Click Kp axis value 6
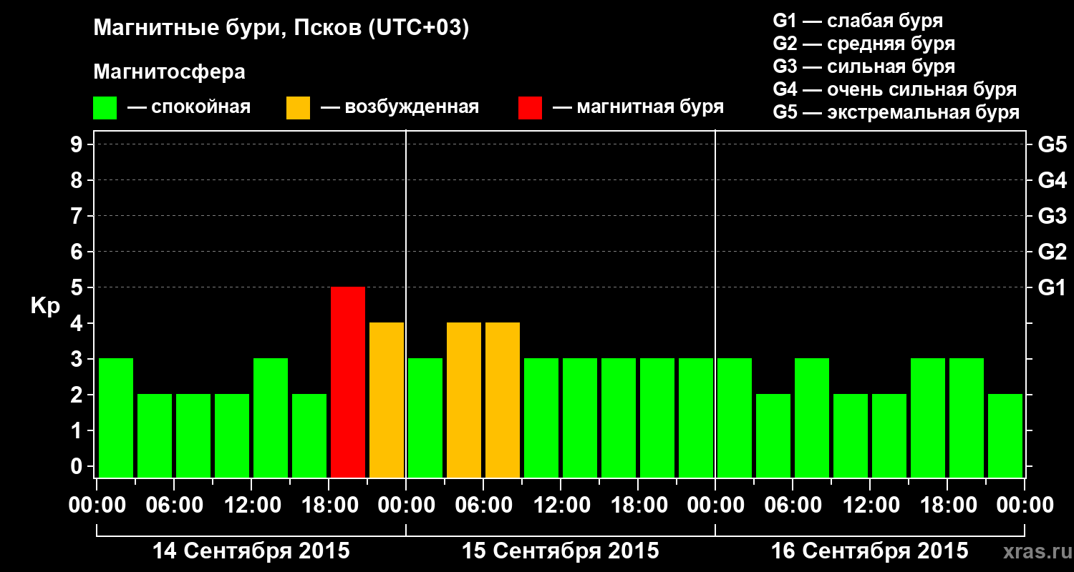The image size is (1074, 572). (x=77, y=252)
